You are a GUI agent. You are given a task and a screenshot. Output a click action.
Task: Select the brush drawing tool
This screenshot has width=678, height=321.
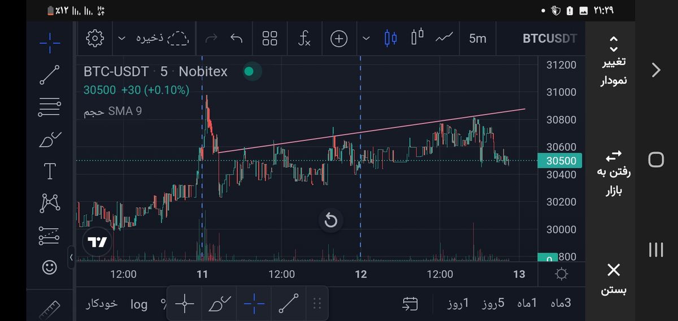50,140
